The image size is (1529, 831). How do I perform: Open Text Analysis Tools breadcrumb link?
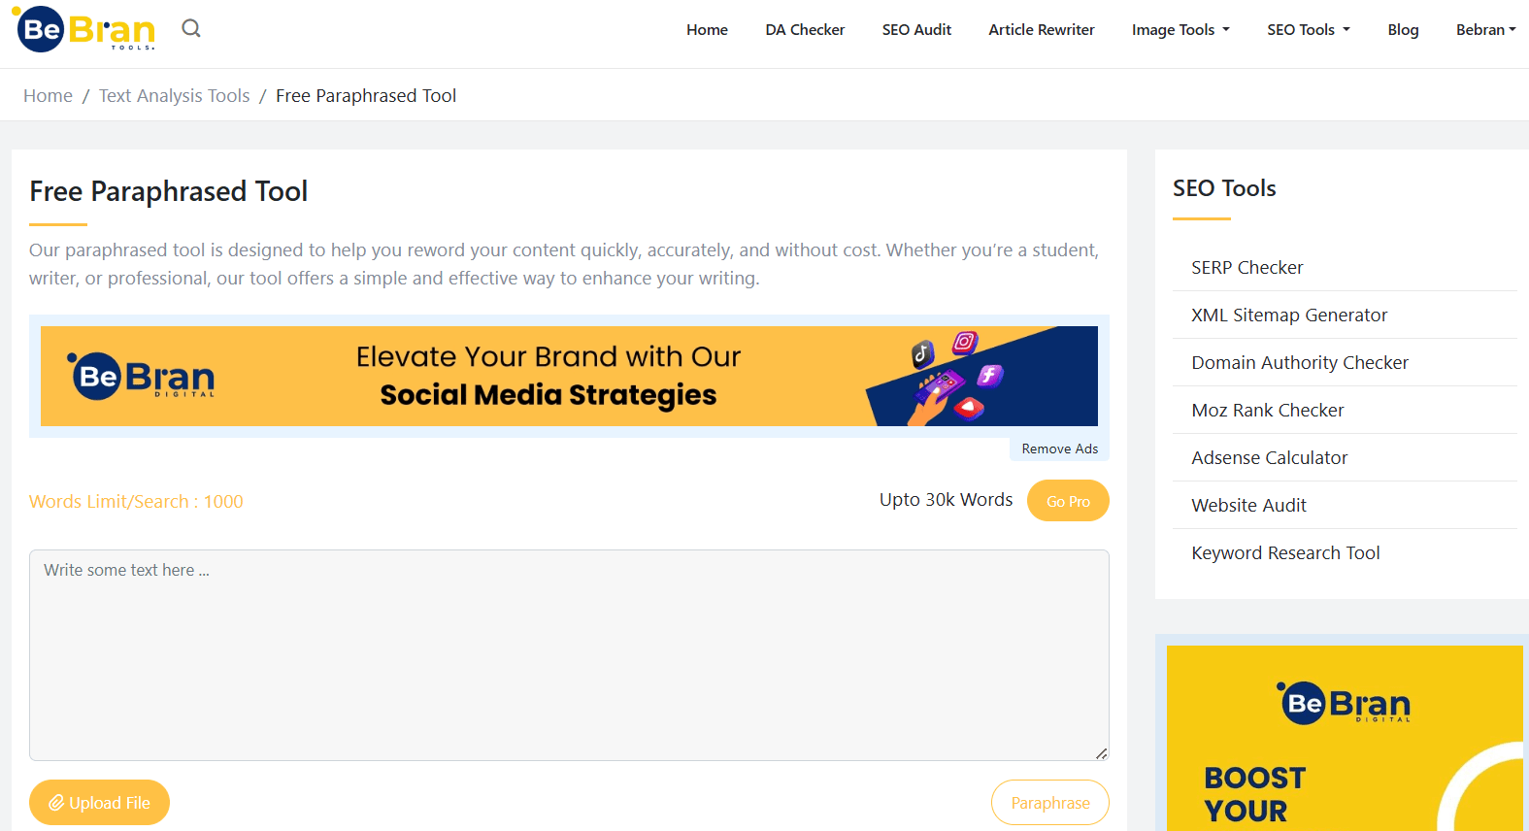tap(175, 95)
